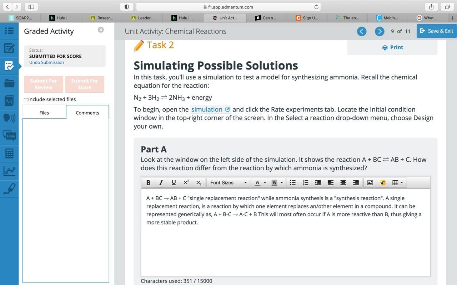Screen dimensions: 457x285
Task: Switch to the SOAP2 browser tab
Action: [x=20, y=18]
